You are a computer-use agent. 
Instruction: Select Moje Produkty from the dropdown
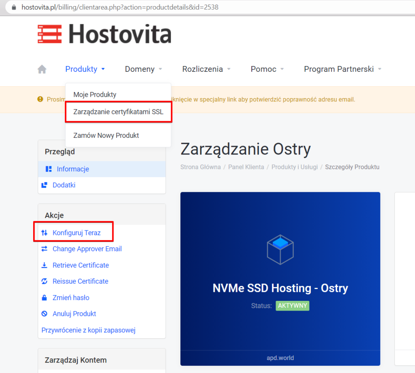pos(95,94)
